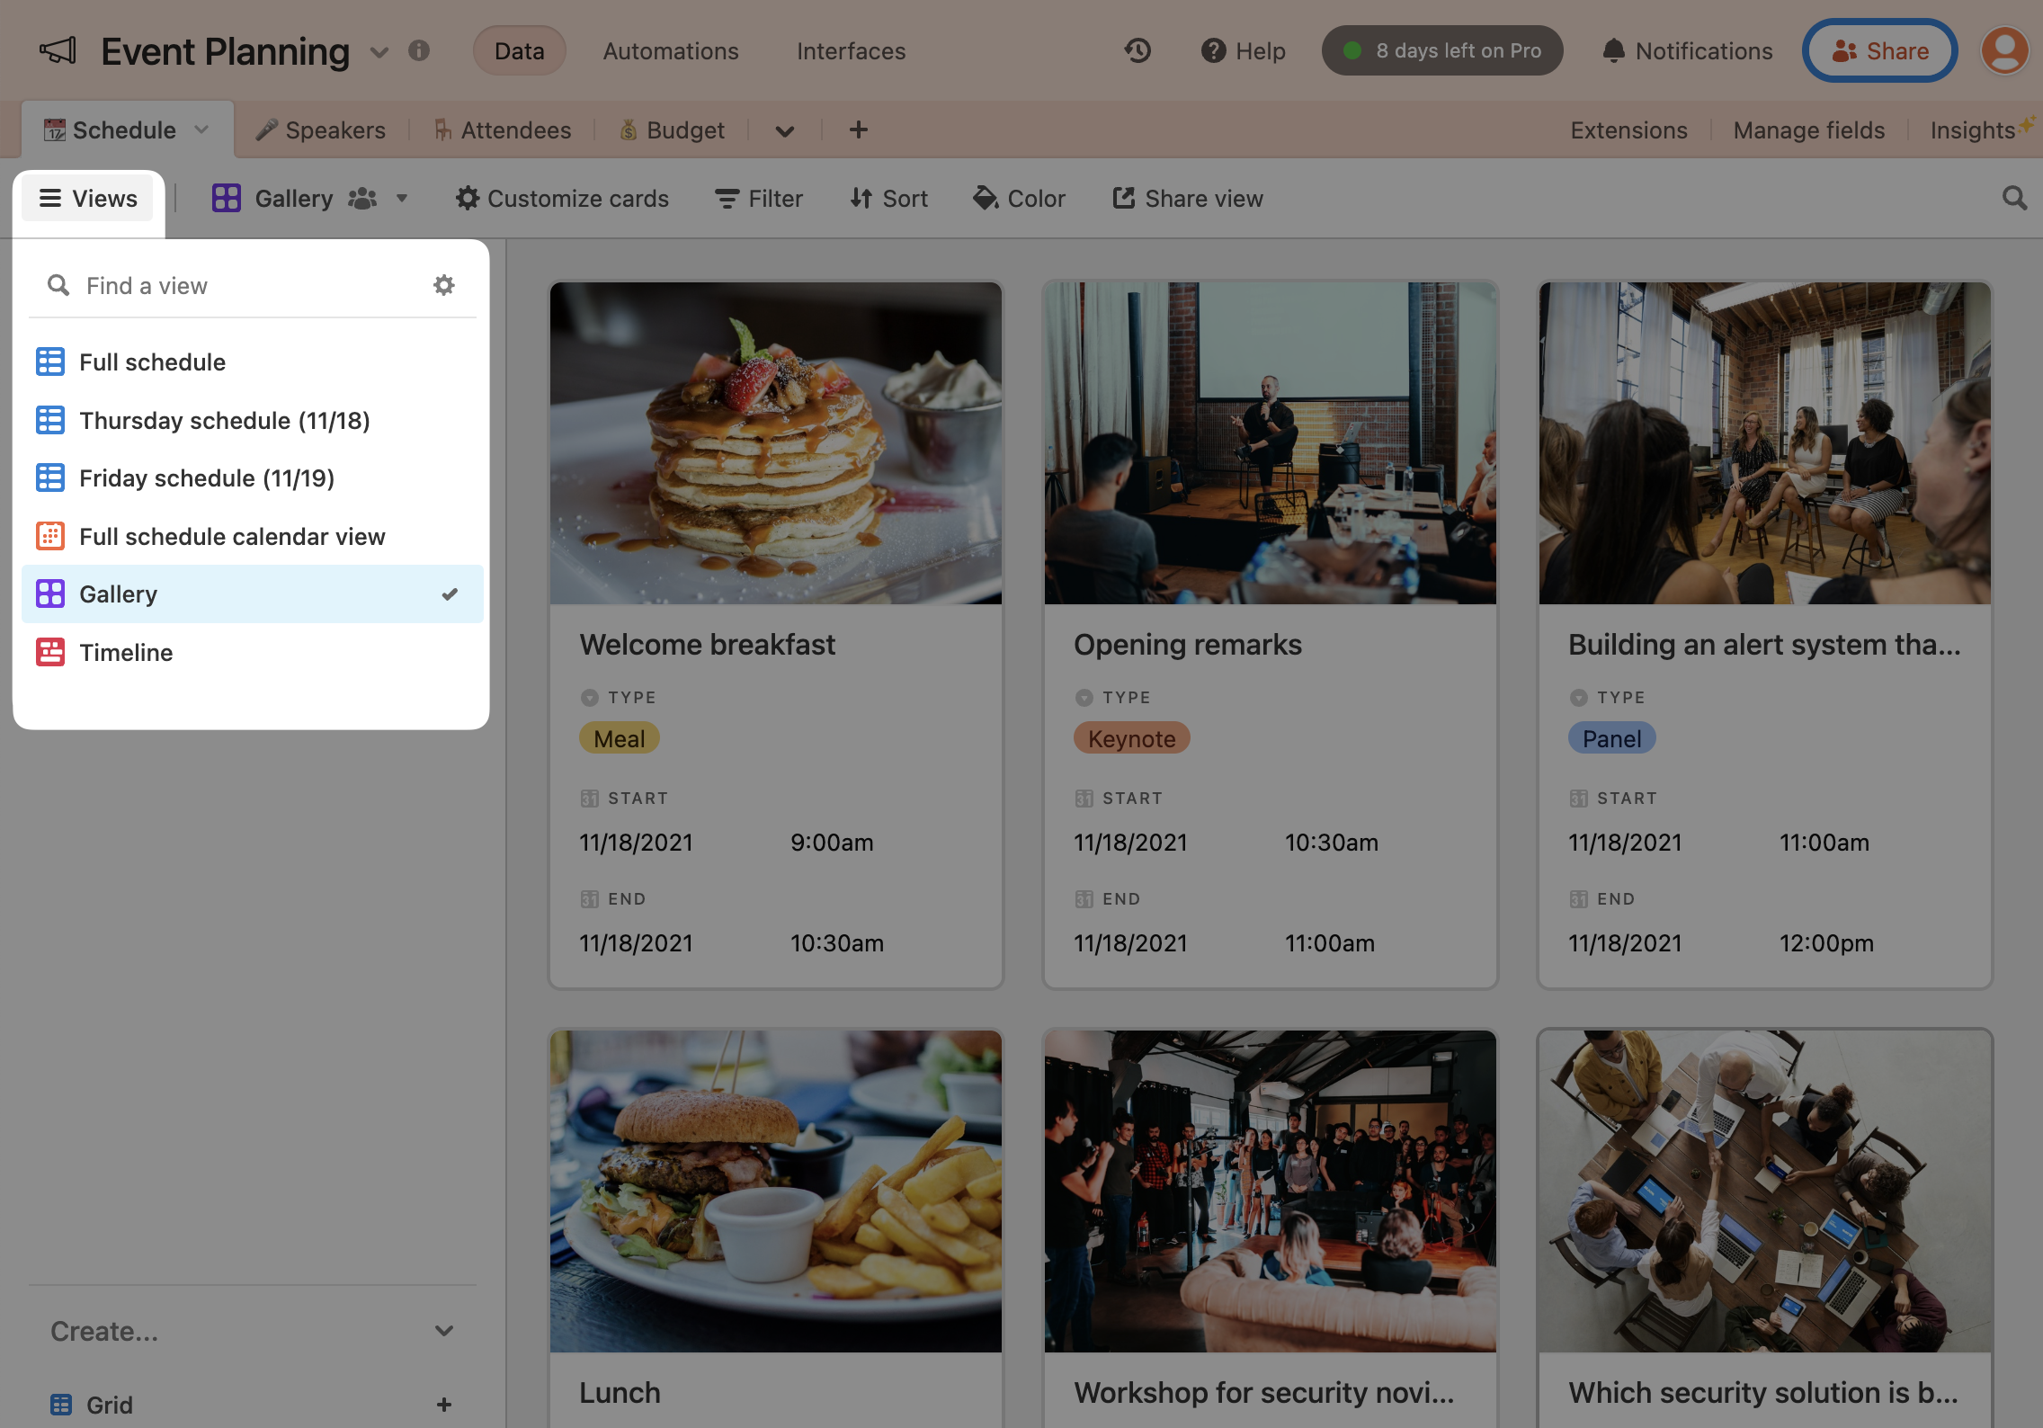Click the Share button
This screenshot has width=2043, height=1428.
click(x=1880, y=50)
